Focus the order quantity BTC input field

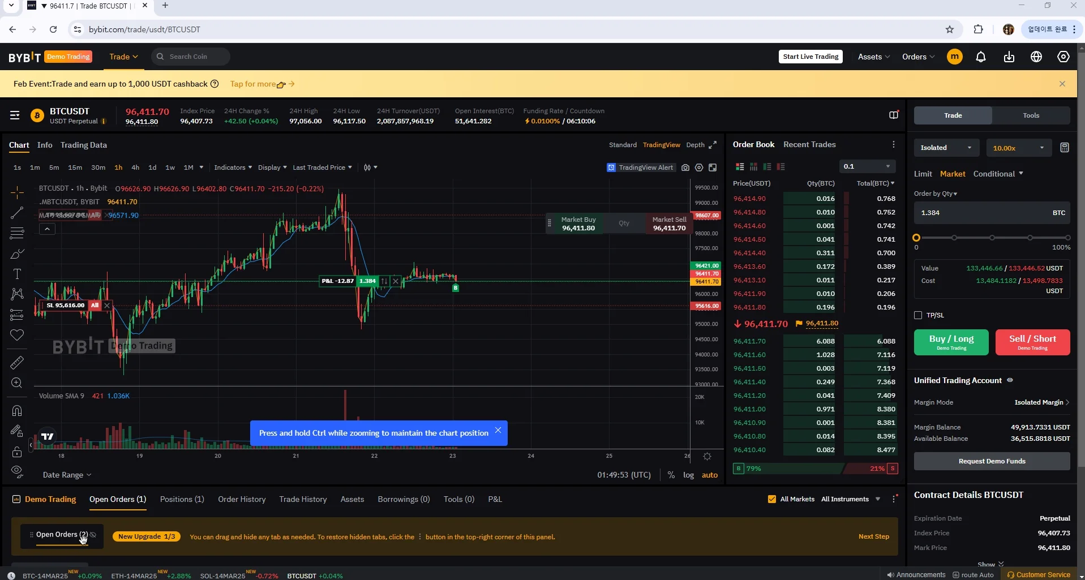point(992,213)
